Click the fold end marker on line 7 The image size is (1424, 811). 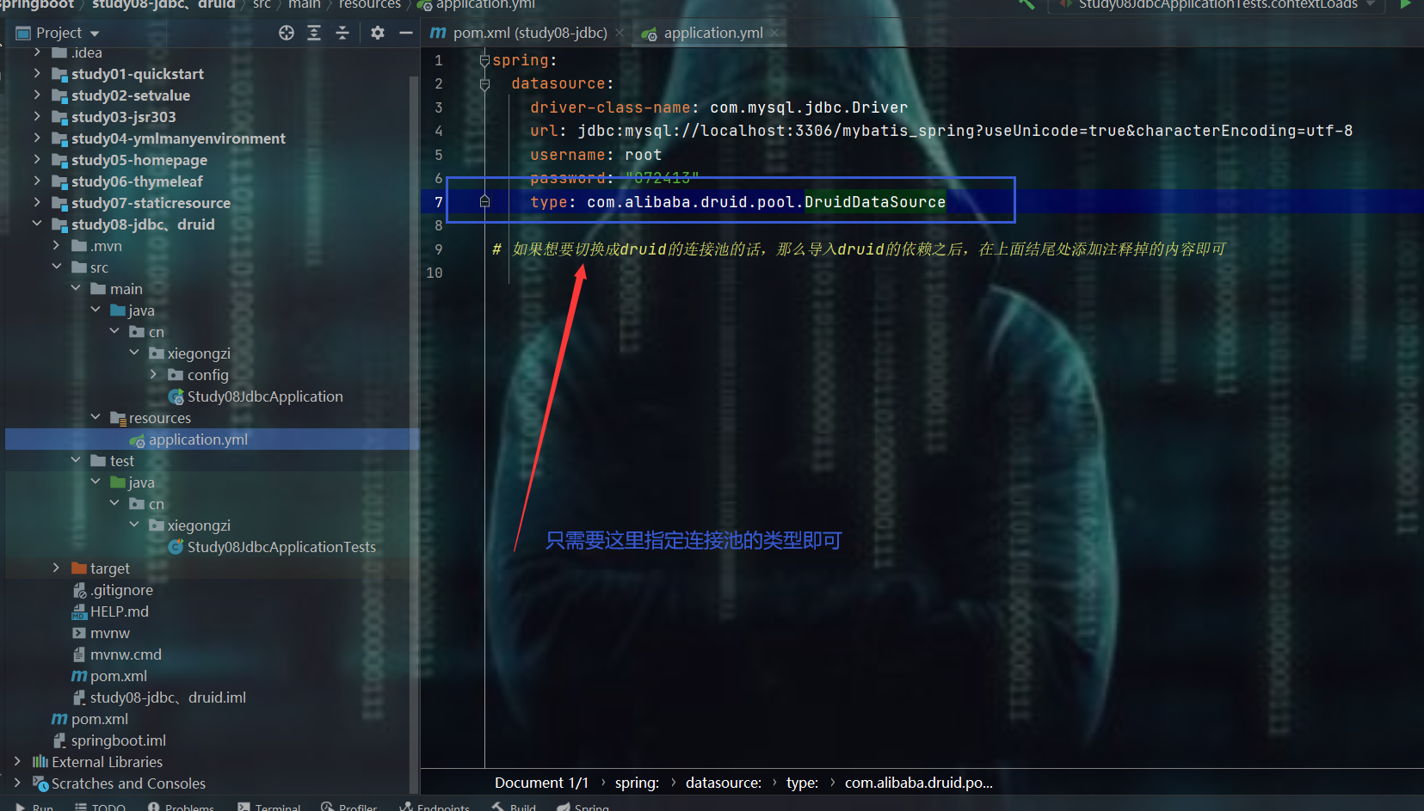point(484,201)
